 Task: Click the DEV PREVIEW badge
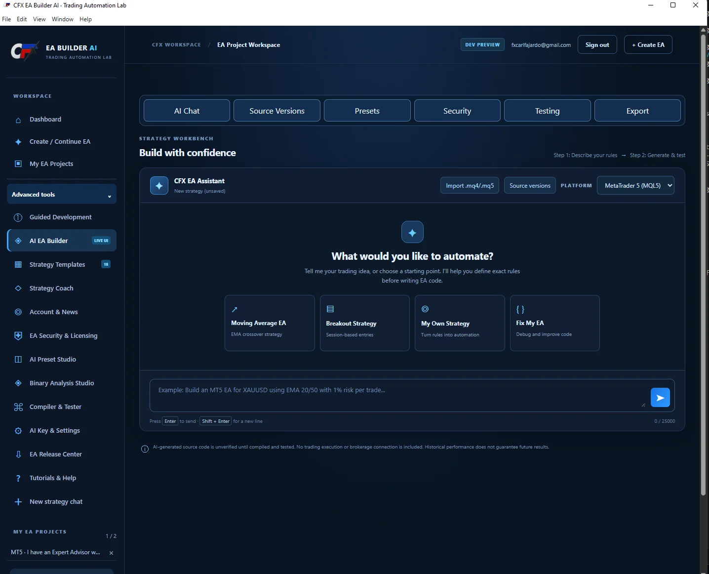click(x=482, y=44)
